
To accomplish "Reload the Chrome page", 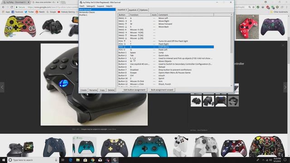I will click(x=12, y=7).
